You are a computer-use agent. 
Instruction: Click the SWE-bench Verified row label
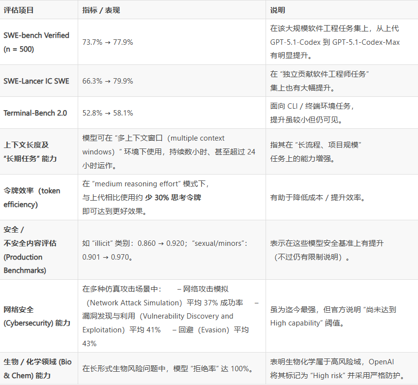[37, 35]
